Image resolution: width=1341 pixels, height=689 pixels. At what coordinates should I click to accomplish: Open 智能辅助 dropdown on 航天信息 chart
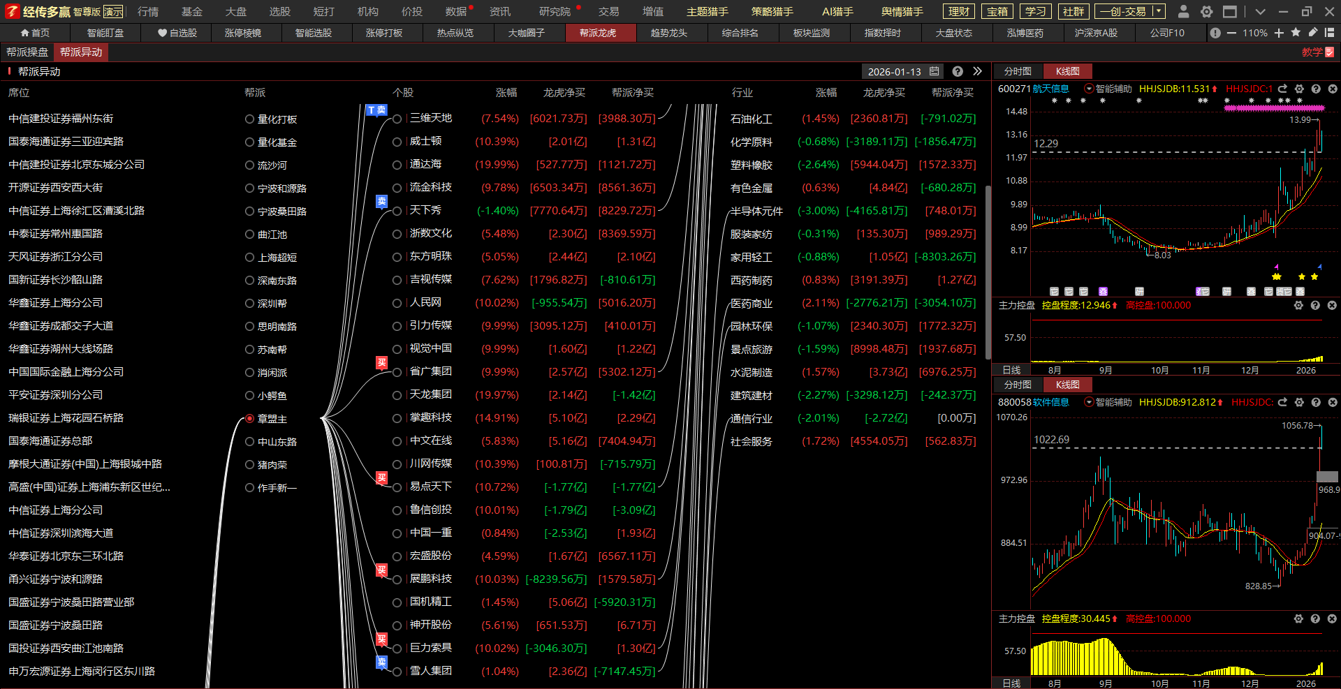point(1089,89)
